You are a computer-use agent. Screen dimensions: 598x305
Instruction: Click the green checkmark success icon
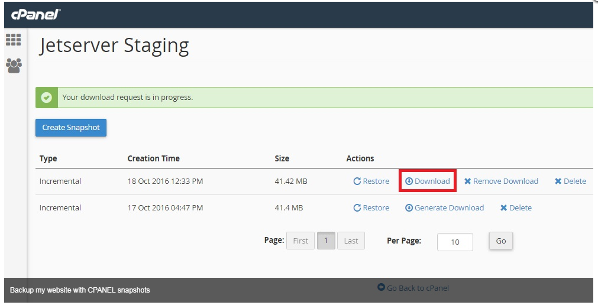[x=47, y=98]
